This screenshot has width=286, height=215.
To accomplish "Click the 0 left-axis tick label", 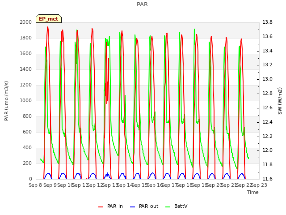I will [x=30, y=179].
